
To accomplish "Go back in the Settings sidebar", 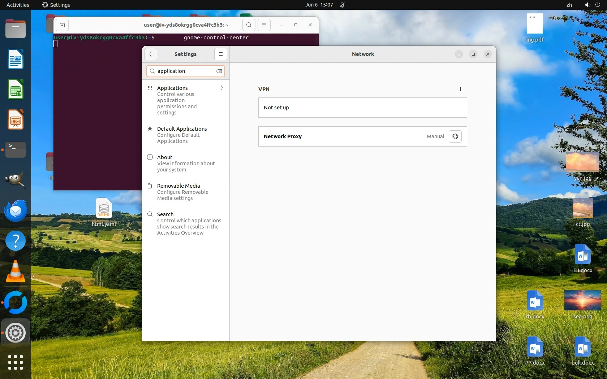I will tap(151, 54).
